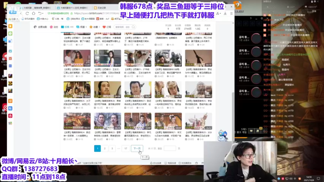Open the 订阅 tab on the space page
This screenshot has width=324, height=182.
107,27
